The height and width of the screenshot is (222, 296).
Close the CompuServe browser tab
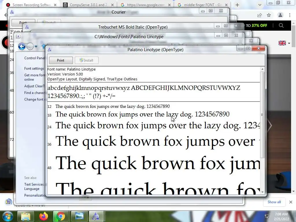click(112, 5)
